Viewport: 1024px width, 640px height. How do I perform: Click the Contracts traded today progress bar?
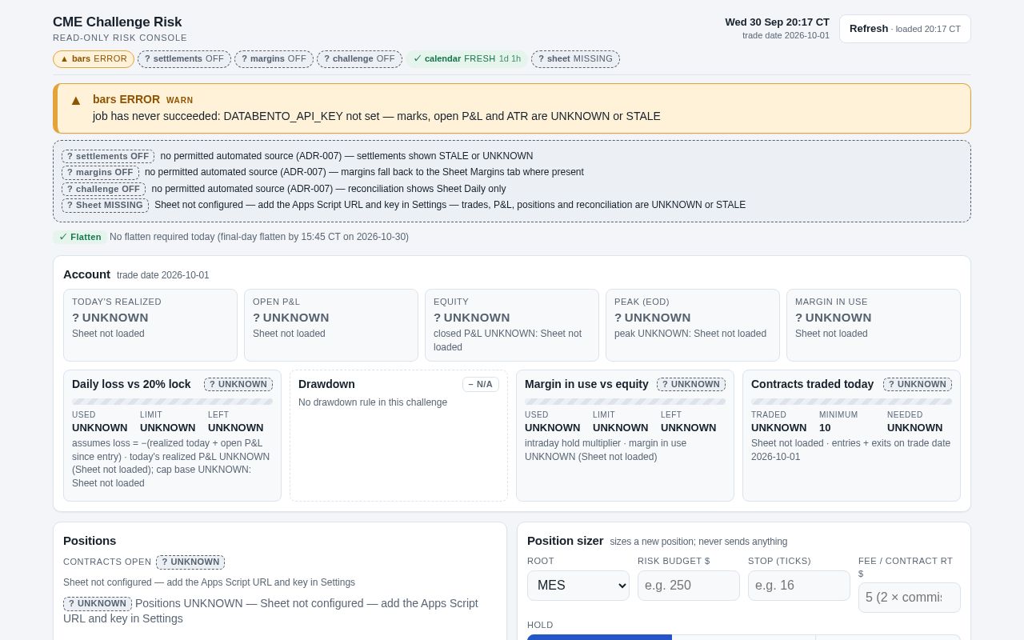pyautogui.click(x=851, y=402)
